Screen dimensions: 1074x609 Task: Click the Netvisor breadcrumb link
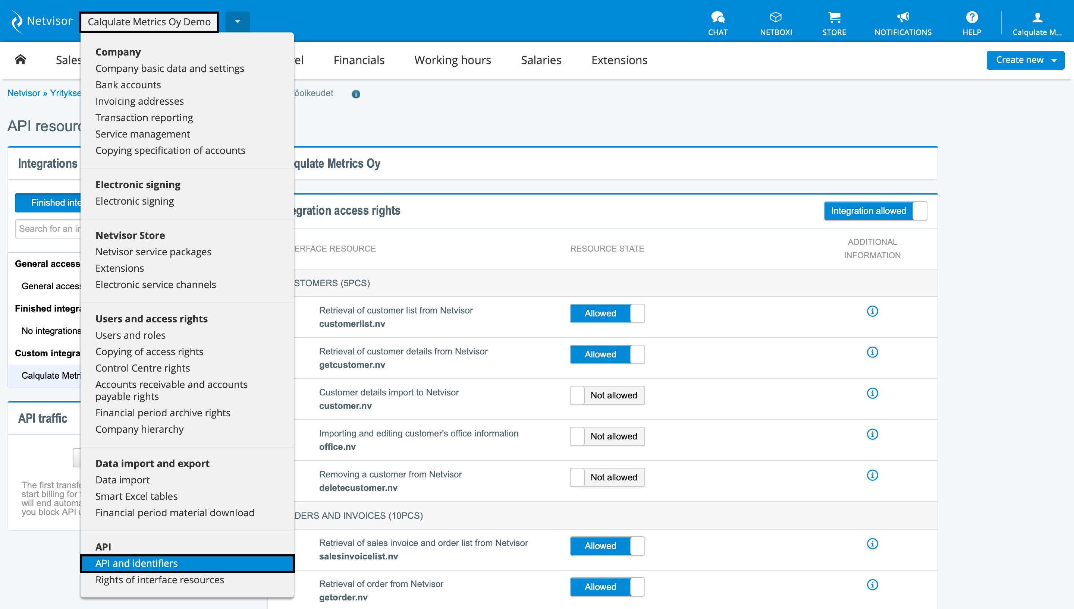click(24, 93)
